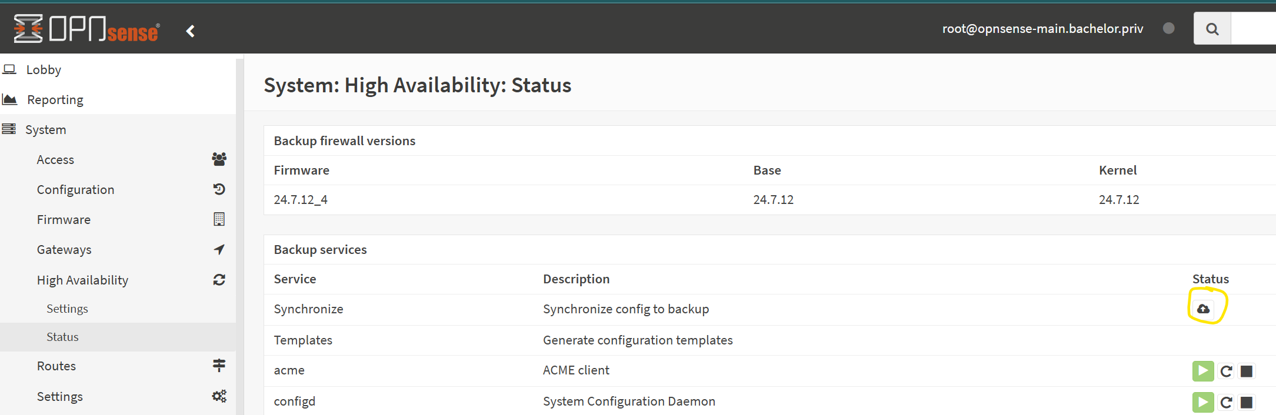Stop the acme service
The height and width of the screenshot is (415, 1276).
tap(1246, 371)
